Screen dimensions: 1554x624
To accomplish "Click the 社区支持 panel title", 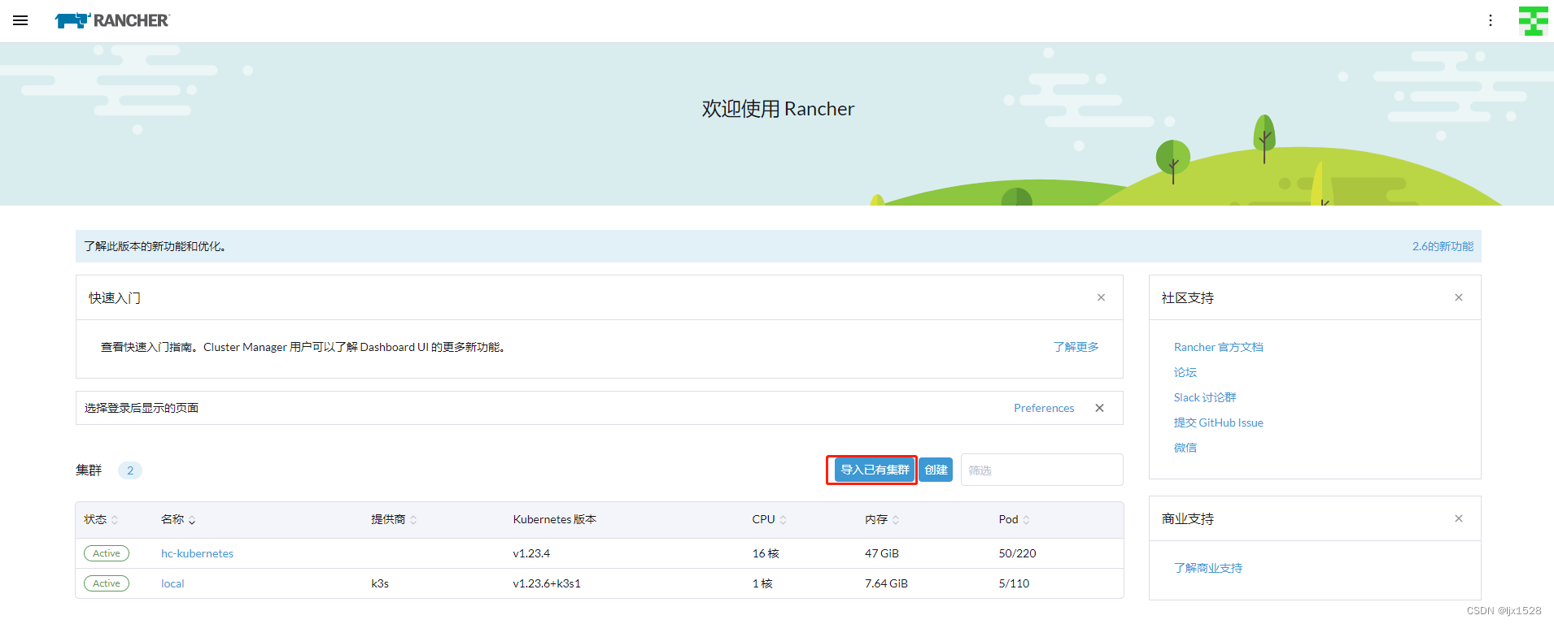I will click(1188, 298).
